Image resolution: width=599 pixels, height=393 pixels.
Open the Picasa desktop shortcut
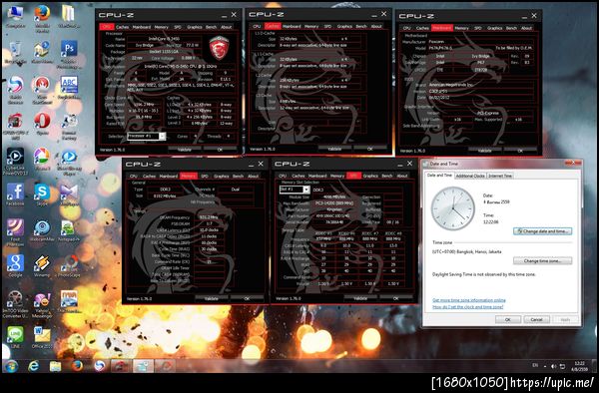[x=42, y=159]
